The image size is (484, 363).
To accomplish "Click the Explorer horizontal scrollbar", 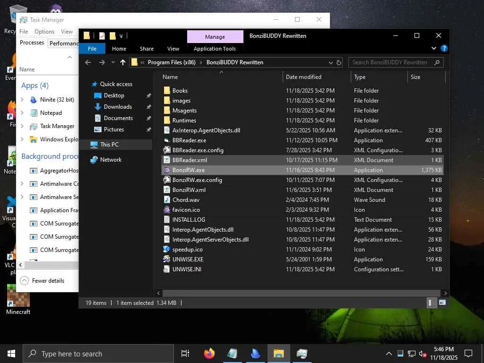I will pyautogui.click(x=301, y=293).
